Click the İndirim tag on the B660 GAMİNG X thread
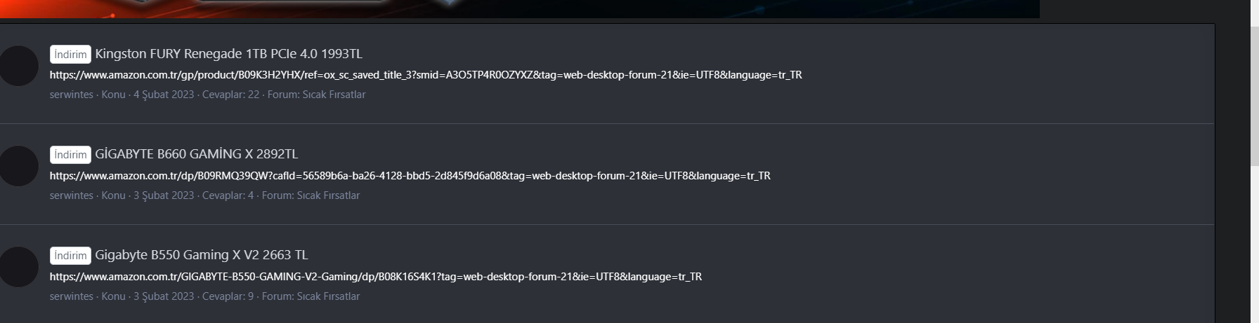Image resolution: width=1259 pixels, height=323 pixels. point(70,154)
